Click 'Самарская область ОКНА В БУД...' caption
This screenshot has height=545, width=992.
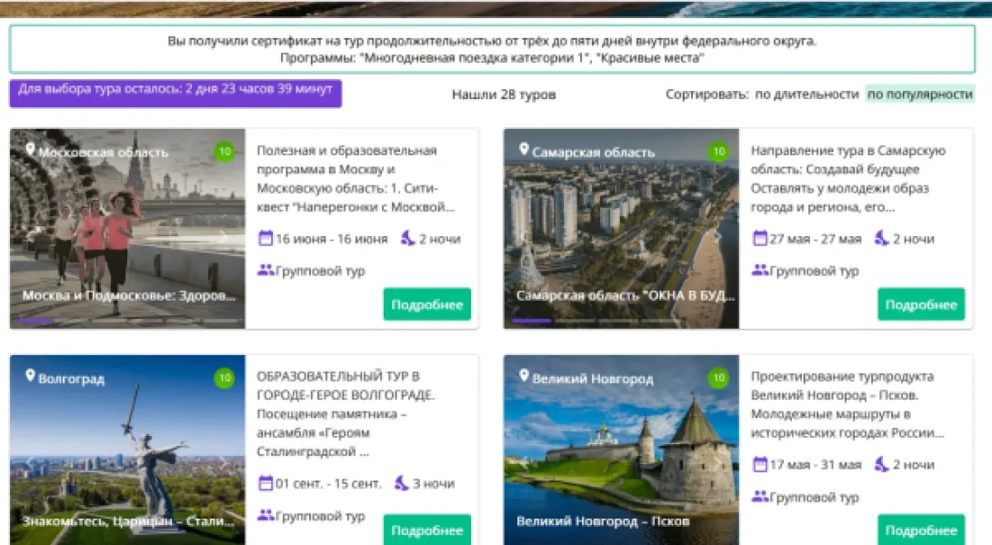click(625, 295)
